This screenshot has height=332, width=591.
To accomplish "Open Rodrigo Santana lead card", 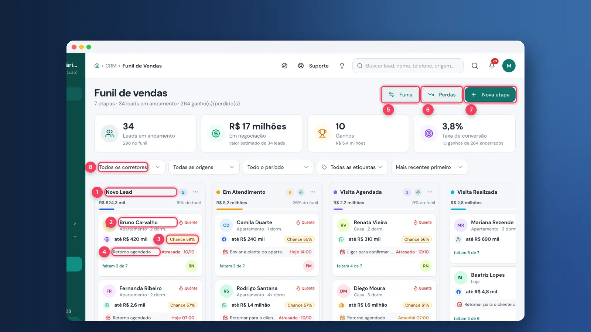I will 267,301.
